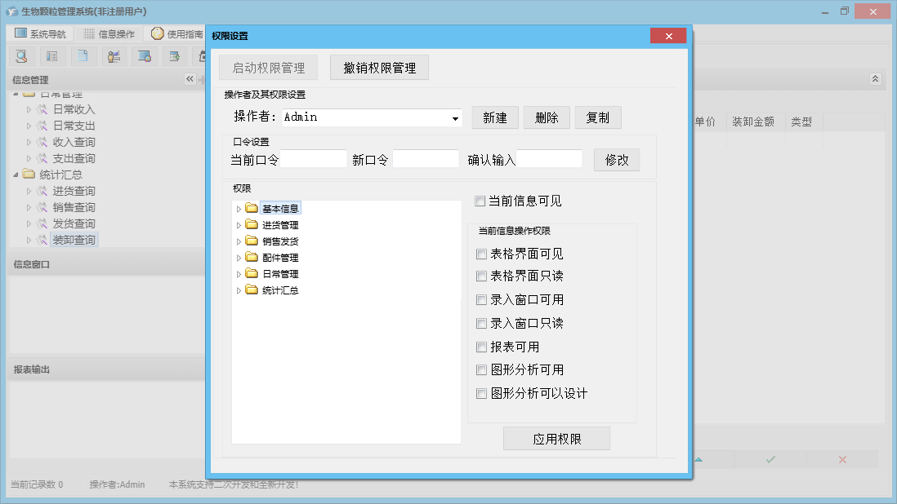Click the tool icon beside 发货查询
Image resolution: width=897 pixels, height=504 pixels.
[42, 223]
